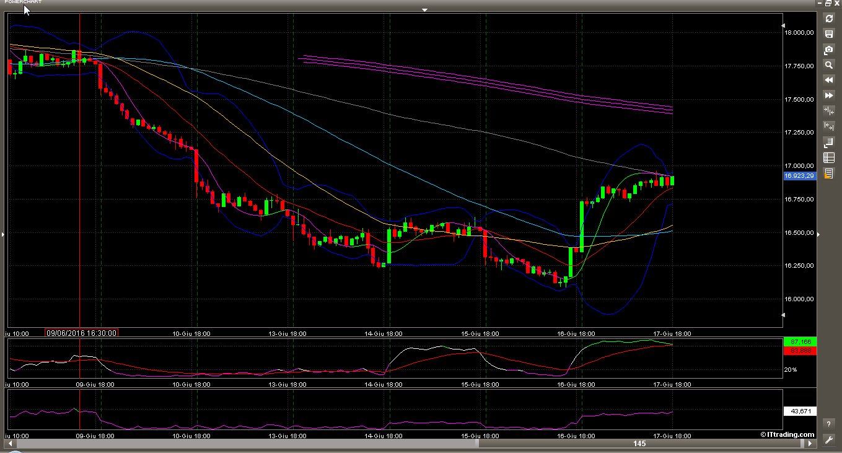Click the 20% indicator axis label
Viewport: 842px width, 453px height.
click(x=791, y=370)
